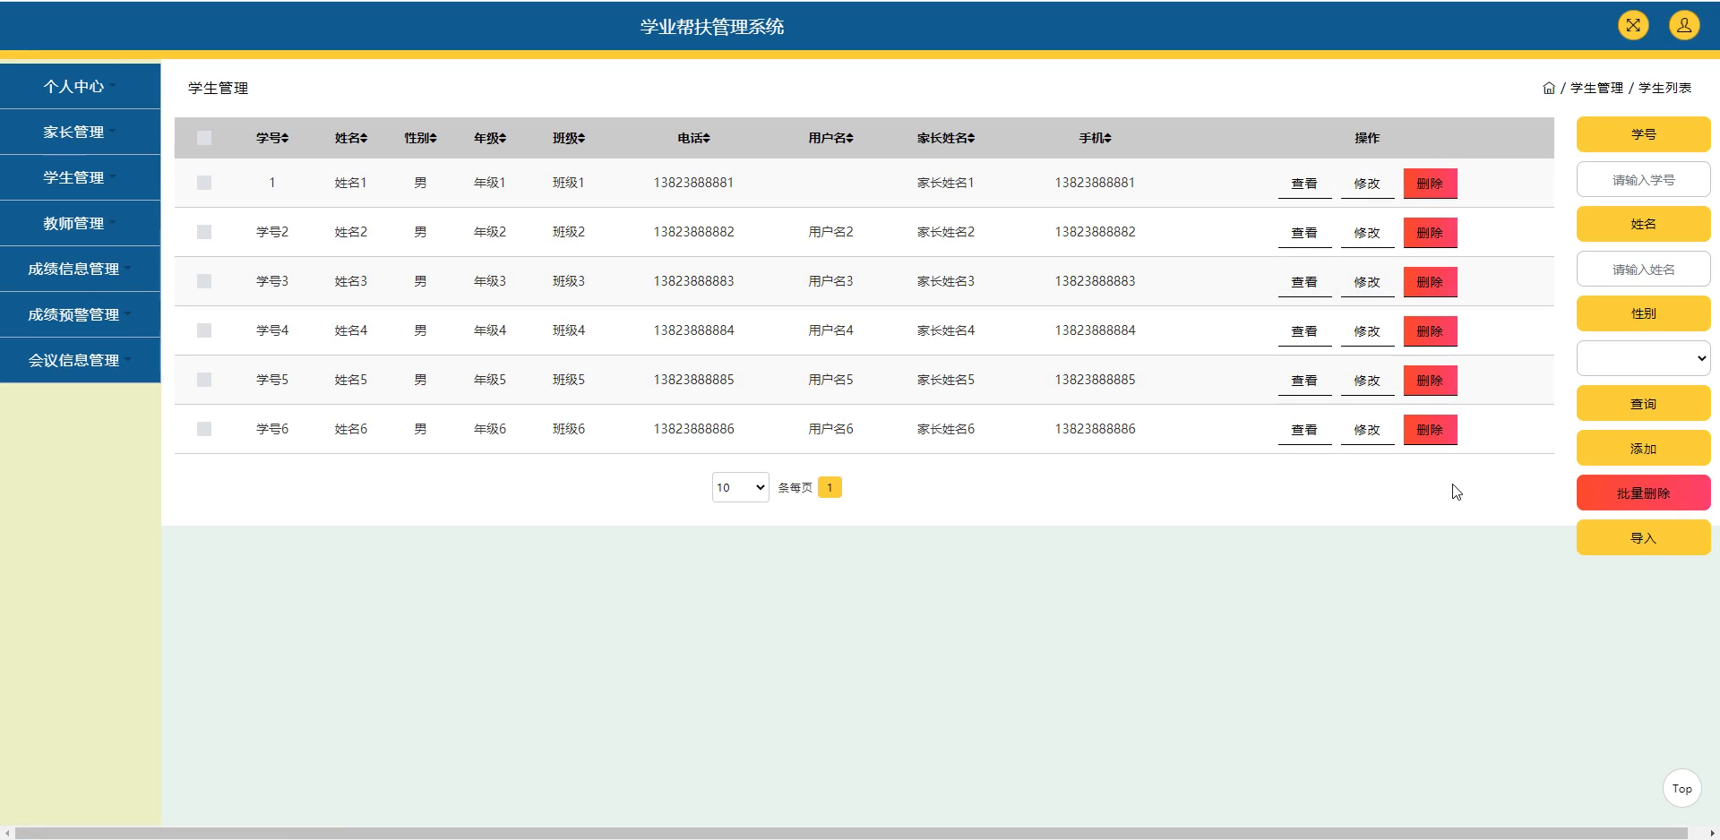Check the row checkbox for 姓名1
1720x840 pixels.
point(204,183)
